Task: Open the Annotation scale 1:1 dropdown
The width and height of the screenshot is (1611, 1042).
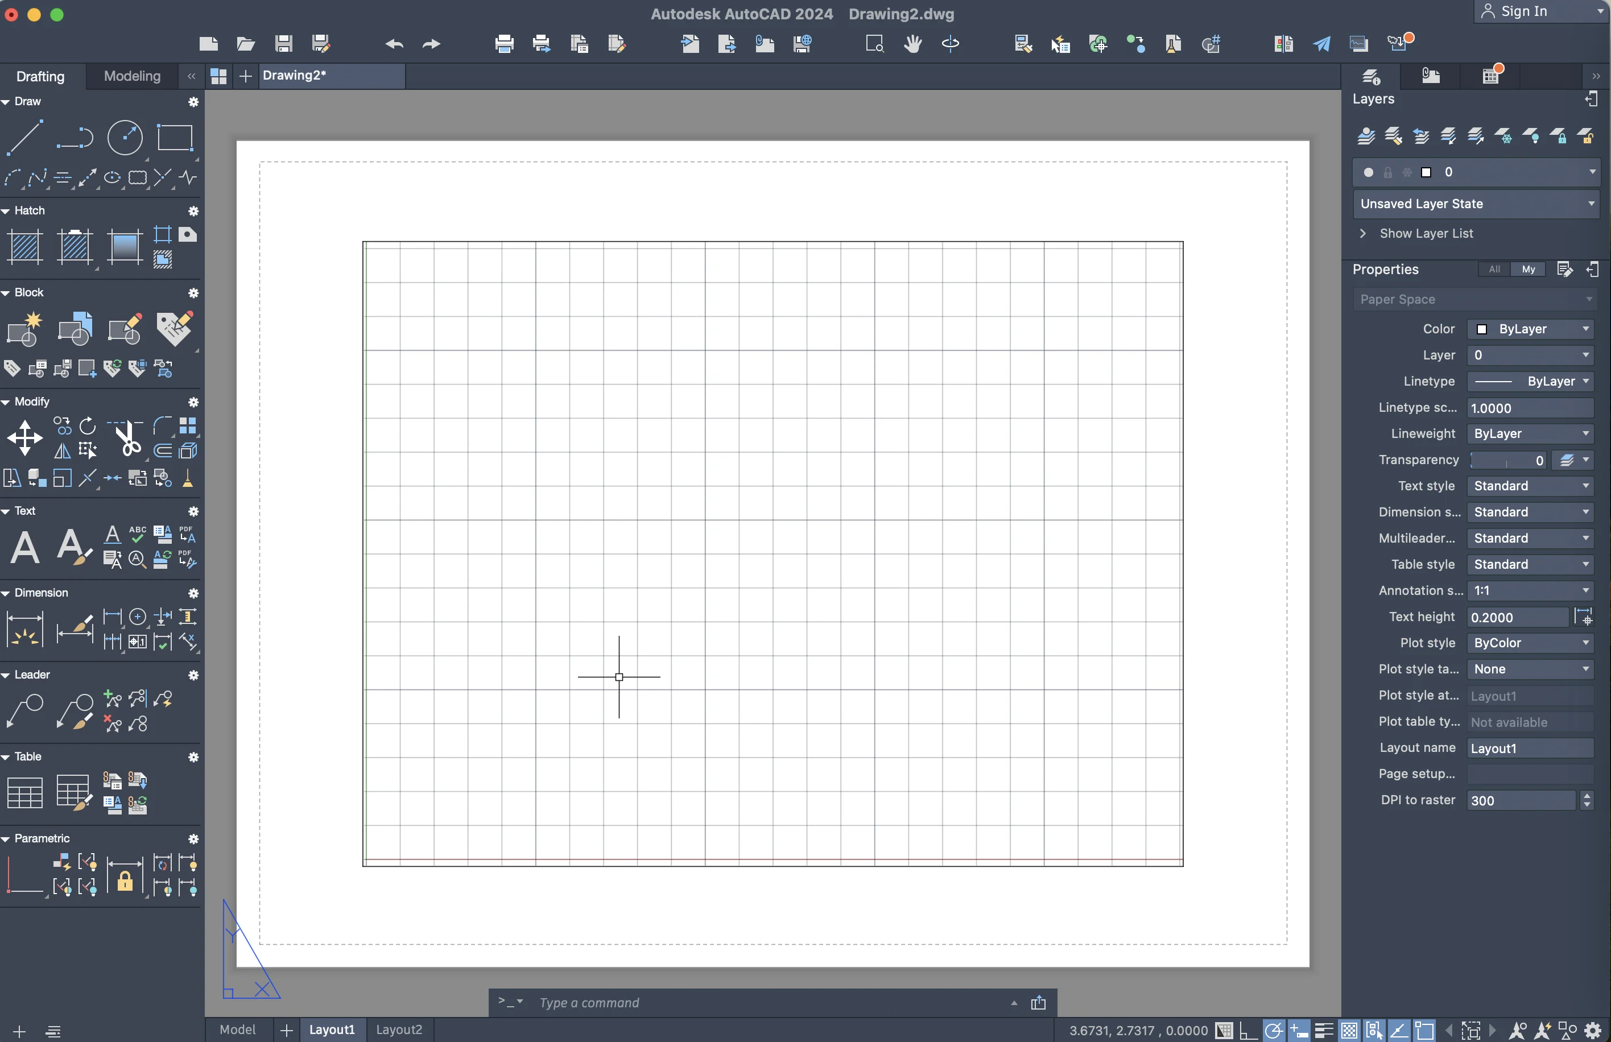Action: click(1530, 590)
